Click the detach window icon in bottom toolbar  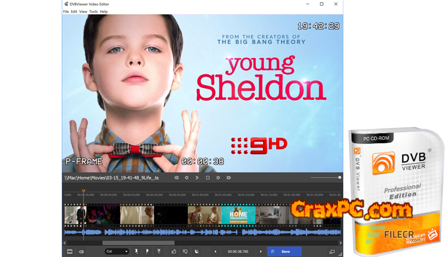coord(332,251)
